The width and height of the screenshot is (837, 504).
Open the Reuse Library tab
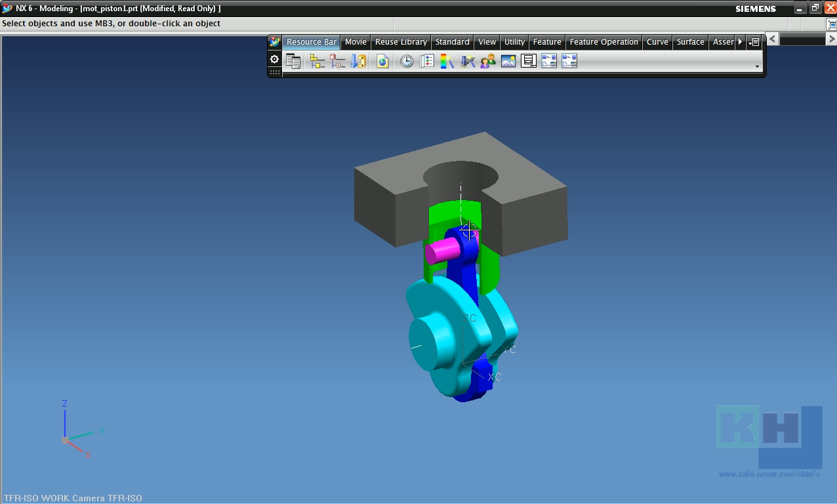[x=401, y=42]
